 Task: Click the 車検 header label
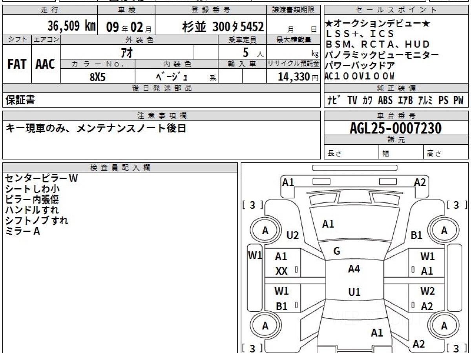coord(126,10)
